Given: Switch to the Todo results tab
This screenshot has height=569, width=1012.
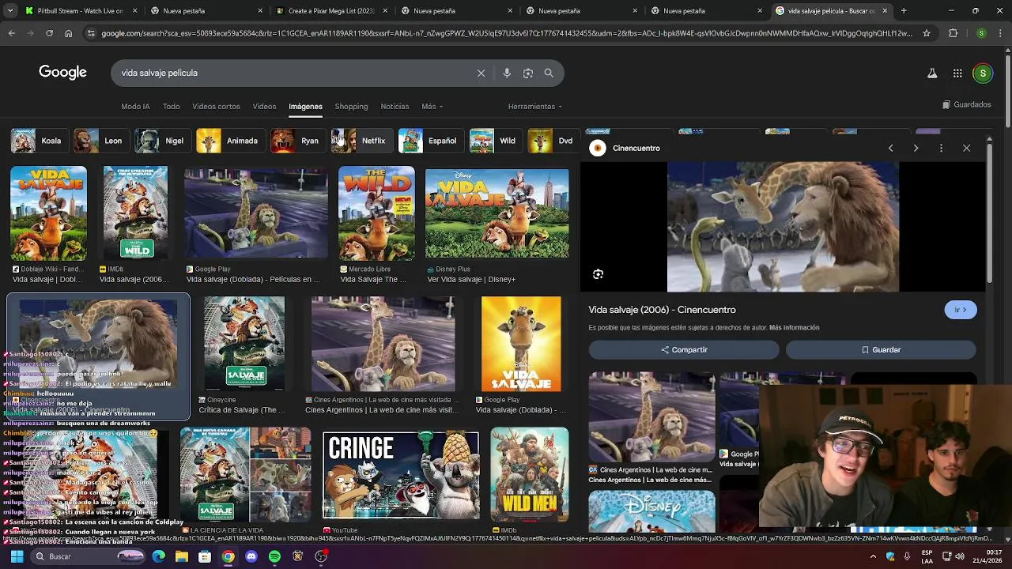Looking at the screenshot, I should 171,106.
